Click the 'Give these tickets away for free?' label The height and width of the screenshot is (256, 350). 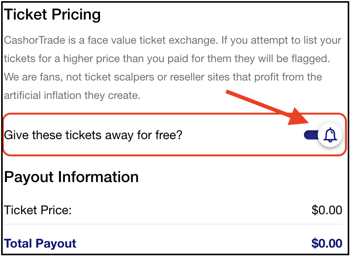[92, 135]
